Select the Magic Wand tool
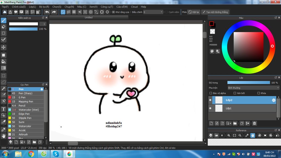 (4, 89)
